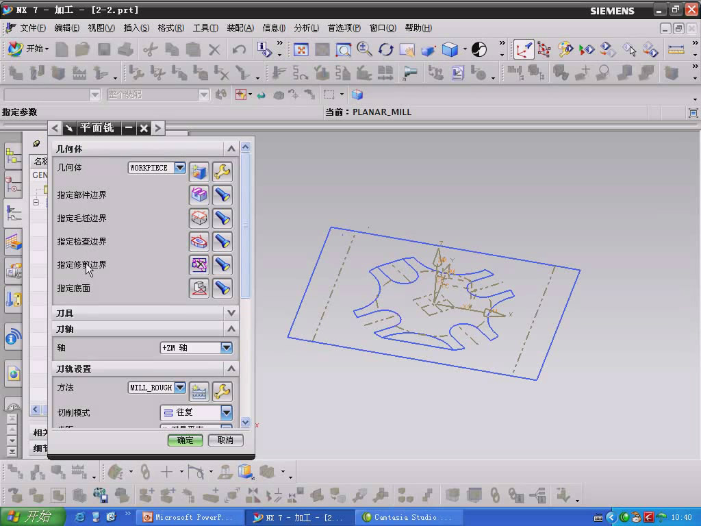Open the 工具(T) menu

point(205,28)
